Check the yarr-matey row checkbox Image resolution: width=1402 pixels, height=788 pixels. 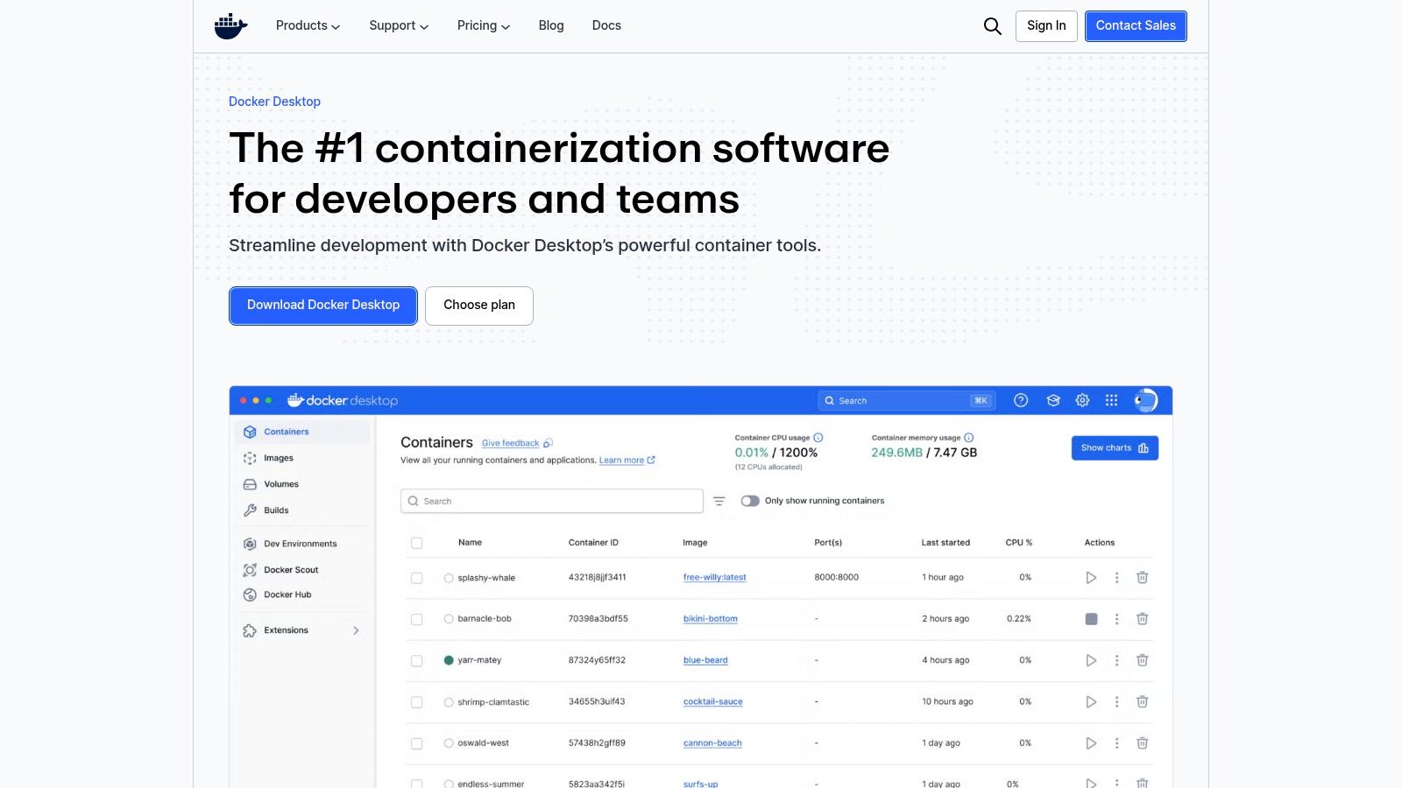417,660
